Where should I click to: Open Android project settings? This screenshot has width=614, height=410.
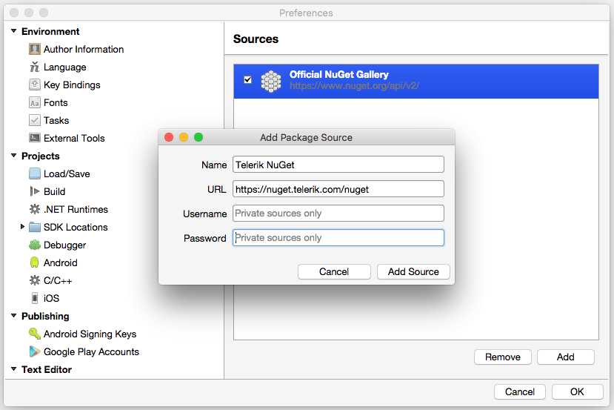pyautogui.click(x=60, y=262)
